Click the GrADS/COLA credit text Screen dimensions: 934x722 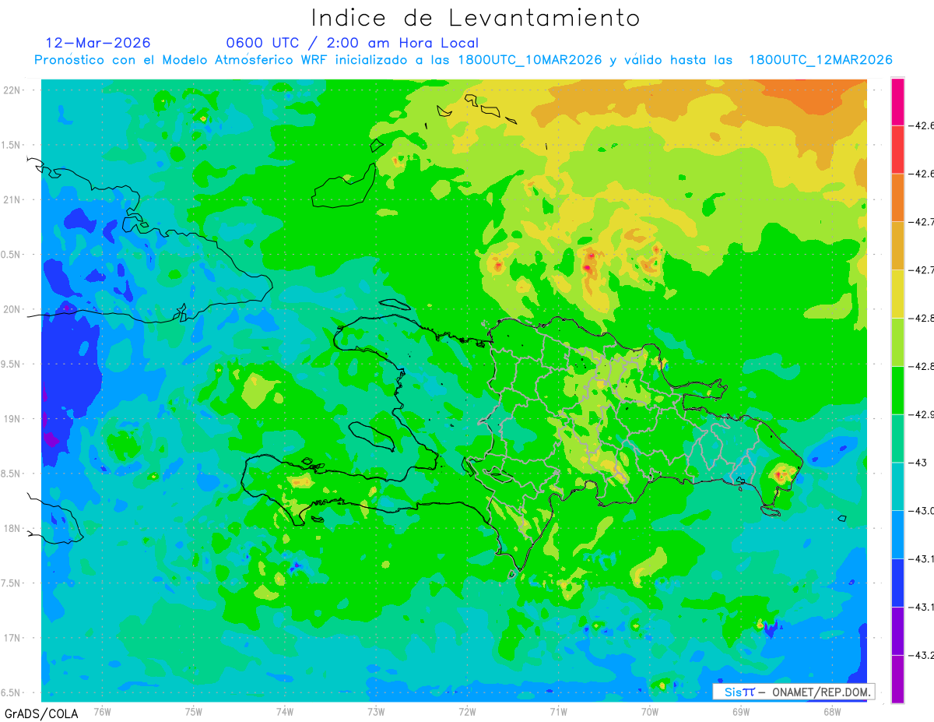41,713
